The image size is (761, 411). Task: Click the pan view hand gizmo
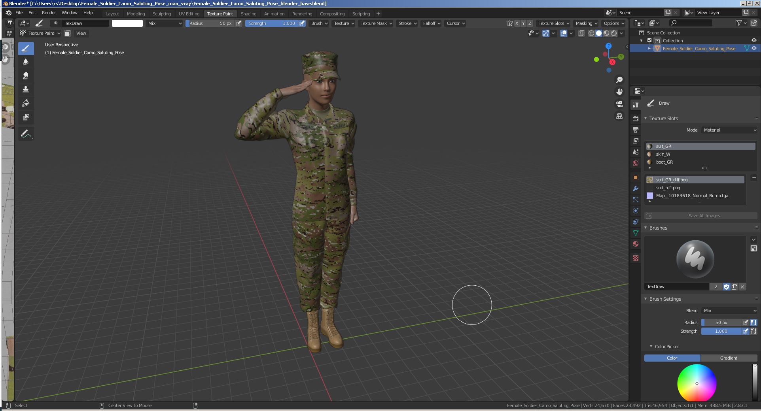pyautogui.click(x=619, y=92)
